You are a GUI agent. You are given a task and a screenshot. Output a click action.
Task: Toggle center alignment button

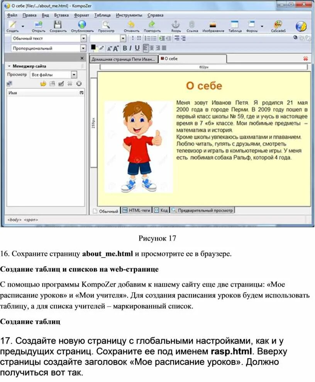(x=152, y=48)
